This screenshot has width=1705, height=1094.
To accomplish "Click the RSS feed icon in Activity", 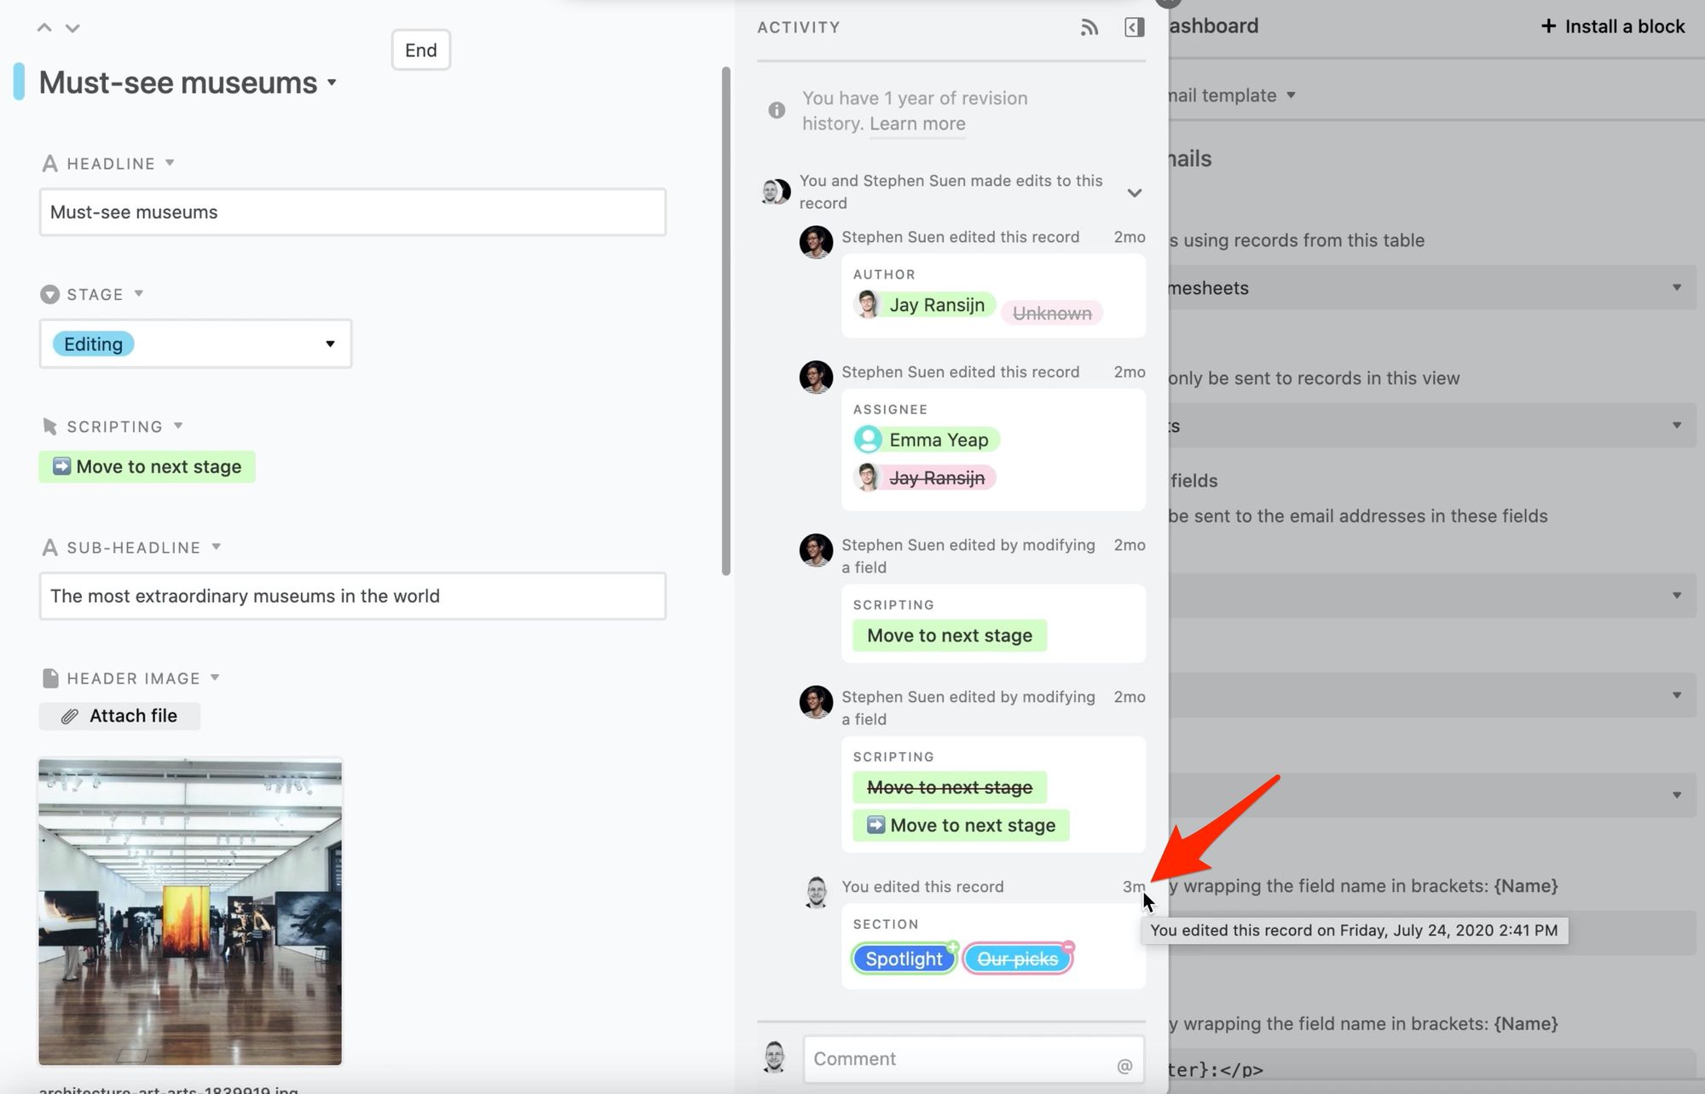I will [x=1089, y=27].
